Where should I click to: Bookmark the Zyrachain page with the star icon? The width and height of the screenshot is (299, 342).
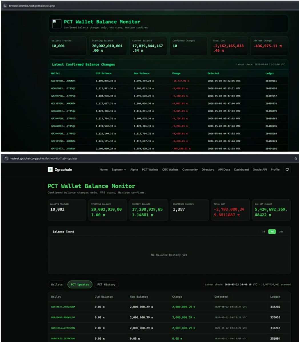[x=296, y=158]
